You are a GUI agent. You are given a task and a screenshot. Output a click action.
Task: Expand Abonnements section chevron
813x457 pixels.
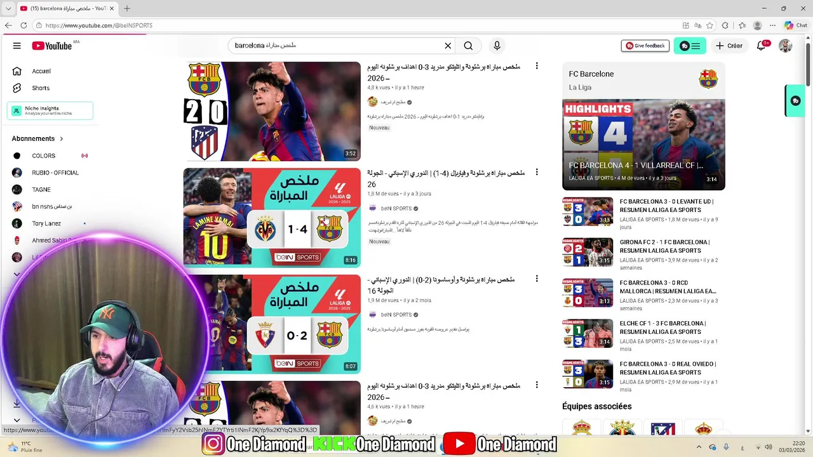(62, 138)
